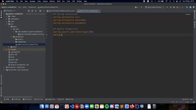Collapse the resources folder
Screen dimensions: 196x110
pyautogui.click(x=11, y=37)
